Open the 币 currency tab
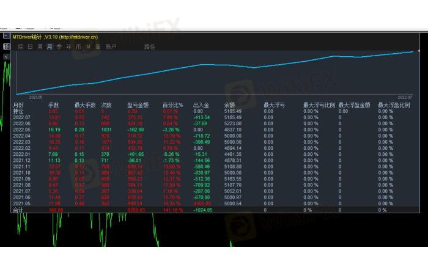Screen dimensions: 428x275 78,46
